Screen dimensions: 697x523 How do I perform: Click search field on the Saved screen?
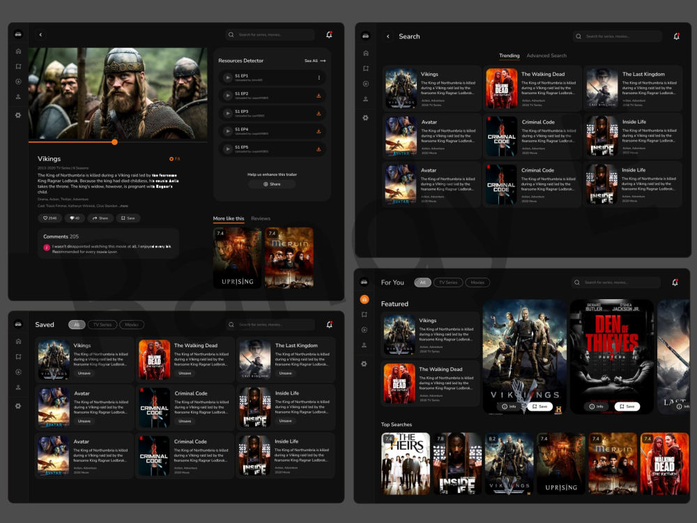(272, 325)
